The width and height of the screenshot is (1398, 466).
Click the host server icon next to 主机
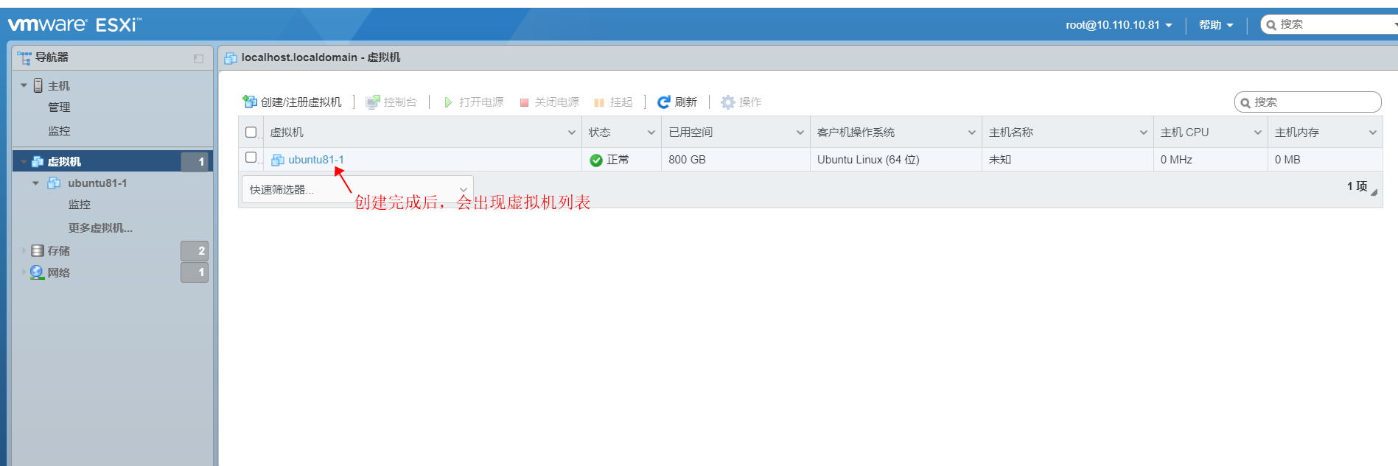[x=38, y=85]
